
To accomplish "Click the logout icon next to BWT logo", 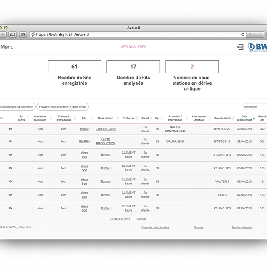I will 240,47.
